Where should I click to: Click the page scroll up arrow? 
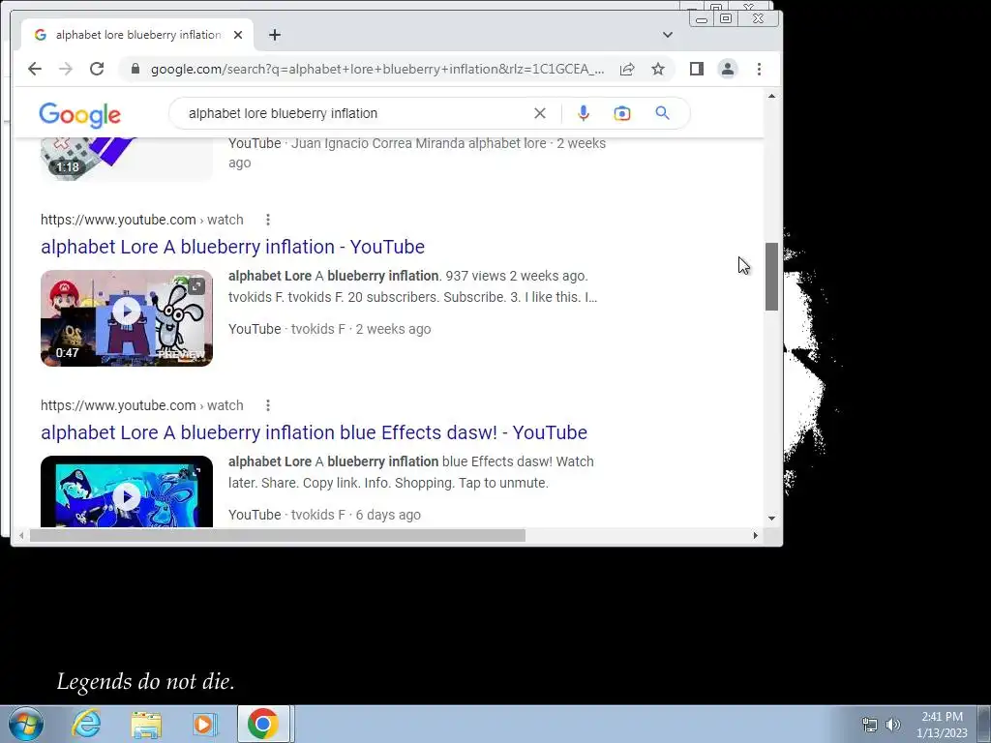pos(771,96)
